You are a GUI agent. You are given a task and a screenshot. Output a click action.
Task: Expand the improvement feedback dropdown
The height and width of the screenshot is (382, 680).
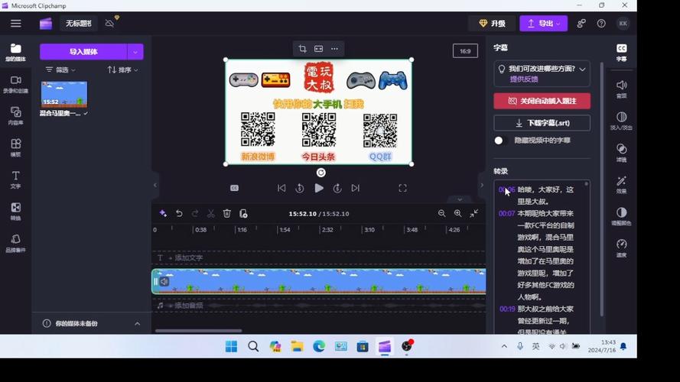[582, 70]
